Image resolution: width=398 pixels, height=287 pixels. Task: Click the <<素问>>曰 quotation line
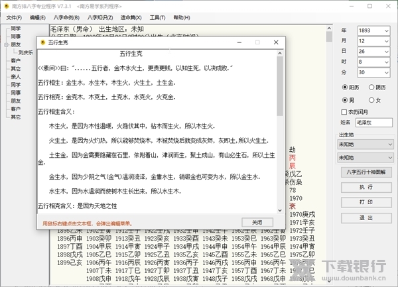[135, 68]
